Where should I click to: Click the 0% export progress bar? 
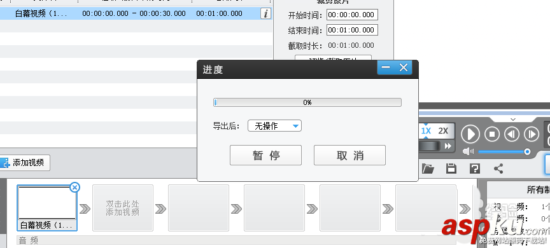(307, 102)
